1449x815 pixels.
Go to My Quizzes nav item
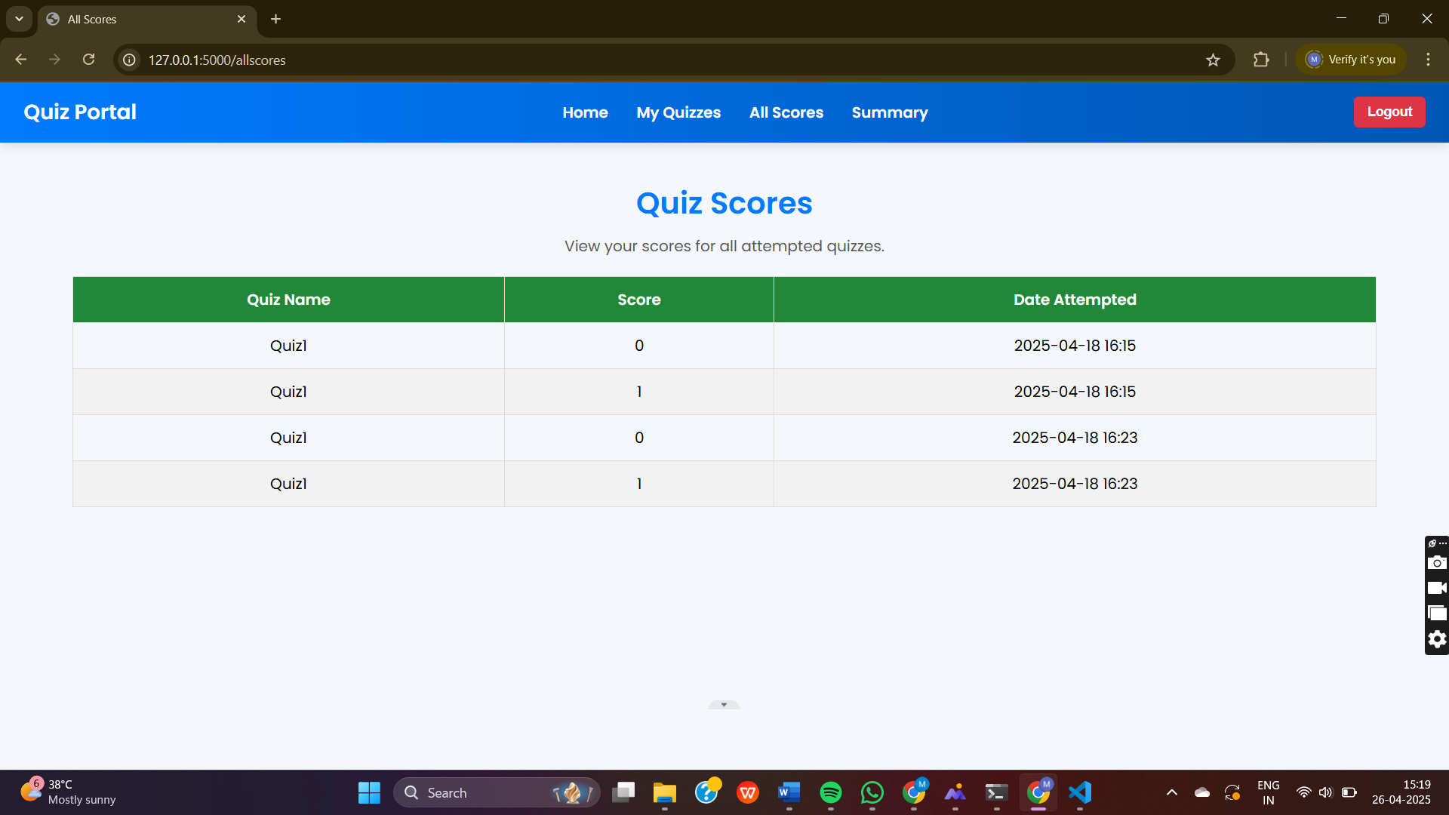click(678, 112)
